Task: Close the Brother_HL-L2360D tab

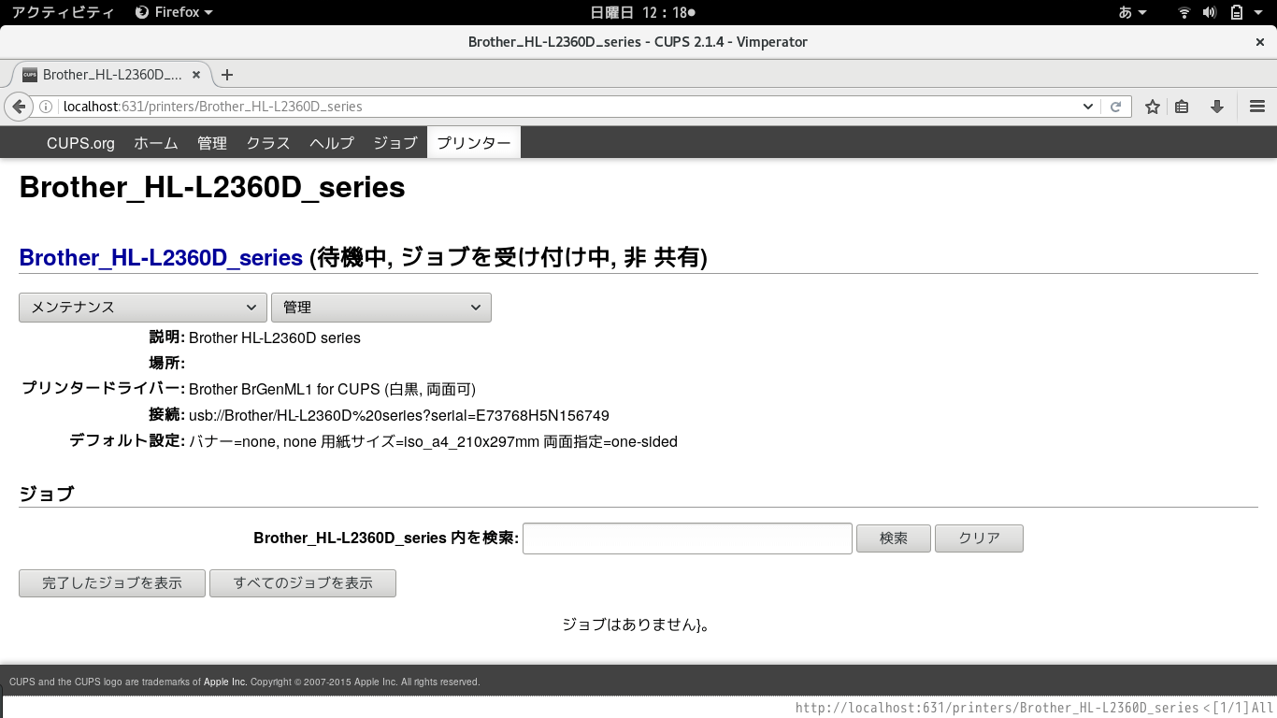Action: coord(195,75)
